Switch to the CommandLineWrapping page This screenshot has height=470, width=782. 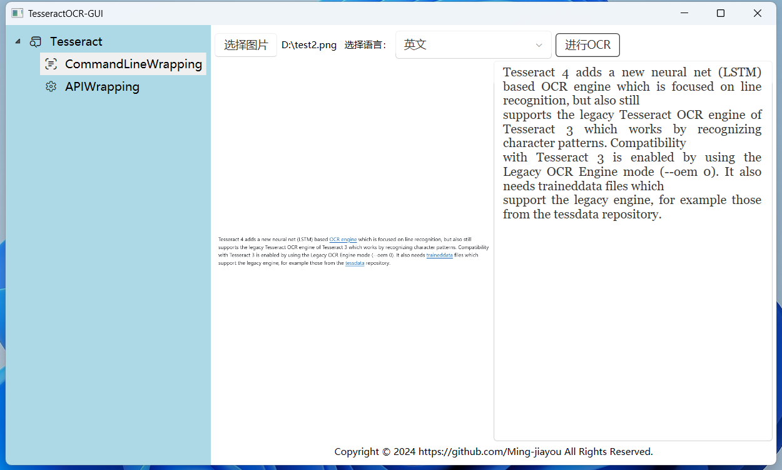(x=133, y=64)
